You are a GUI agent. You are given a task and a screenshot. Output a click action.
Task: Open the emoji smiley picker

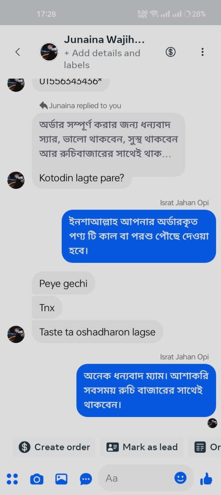[180, 478]
